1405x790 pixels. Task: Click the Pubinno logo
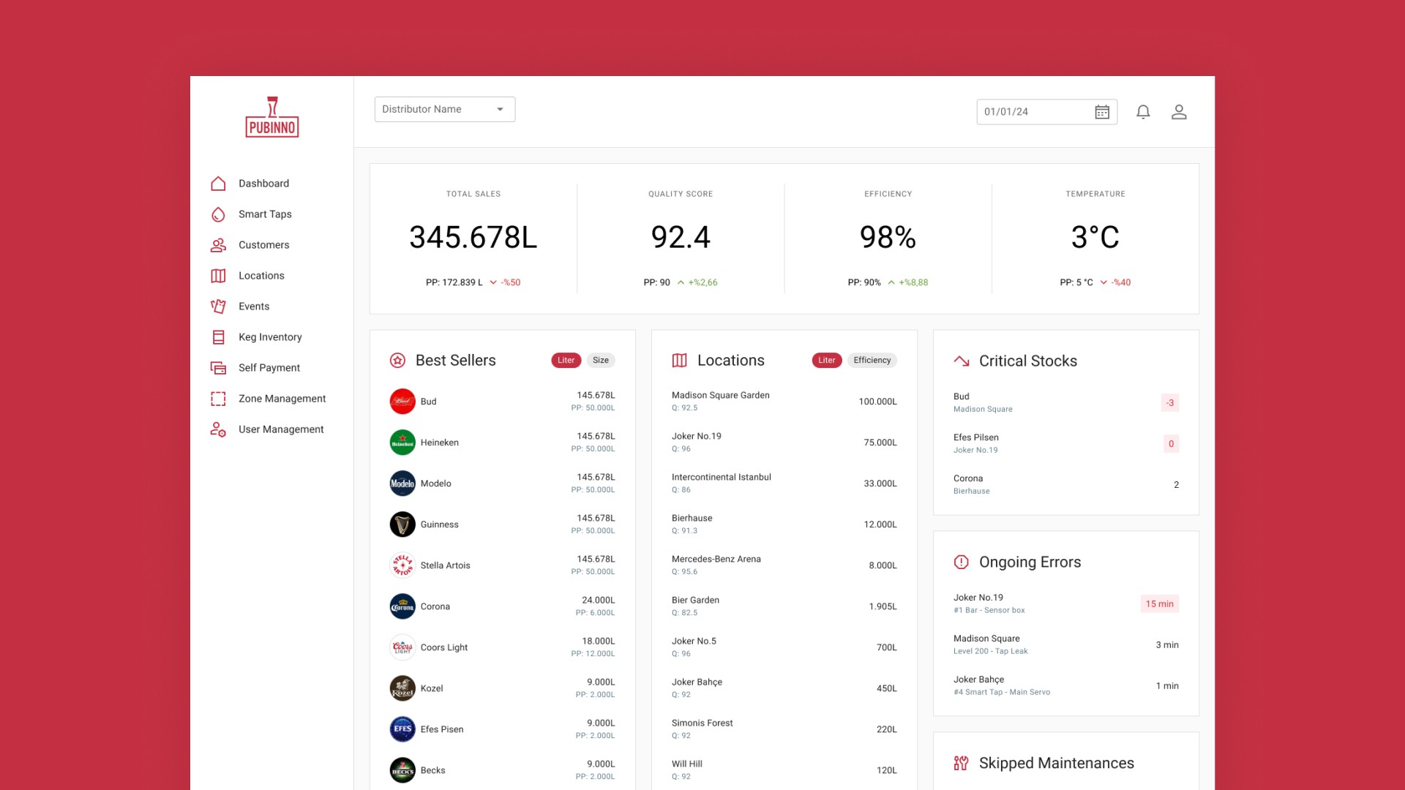coord(272,117)
